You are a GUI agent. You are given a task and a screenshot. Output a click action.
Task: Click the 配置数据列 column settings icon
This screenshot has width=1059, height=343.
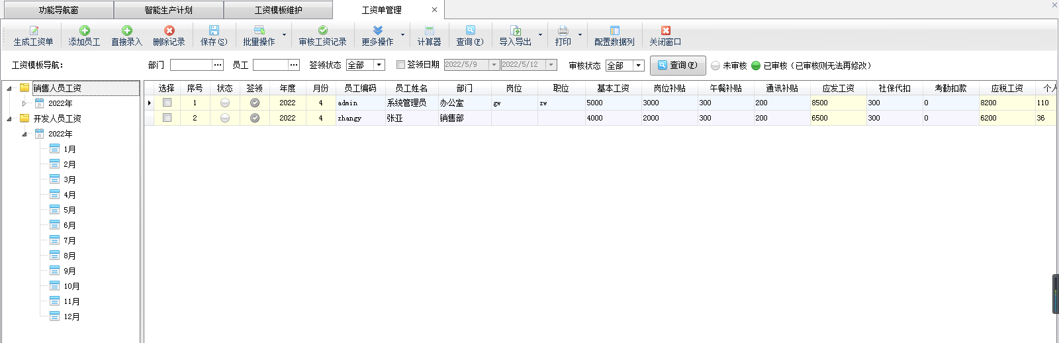point(614,30)
